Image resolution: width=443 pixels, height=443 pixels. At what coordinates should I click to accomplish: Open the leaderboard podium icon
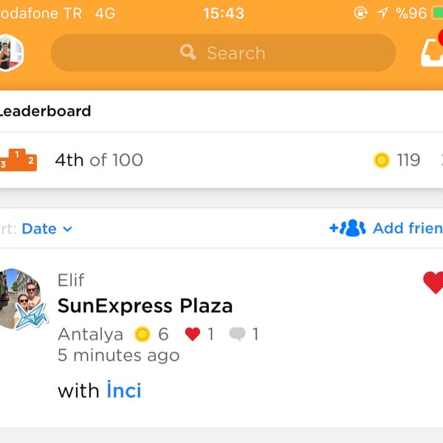pos(18,160)
